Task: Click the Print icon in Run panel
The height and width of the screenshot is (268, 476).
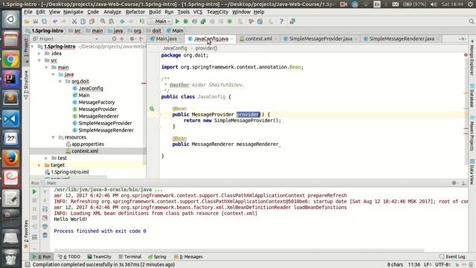Action: coord(45,226)
